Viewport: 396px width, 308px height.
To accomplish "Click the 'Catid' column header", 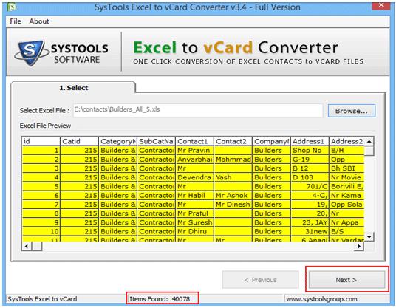I will pos(79,141).
